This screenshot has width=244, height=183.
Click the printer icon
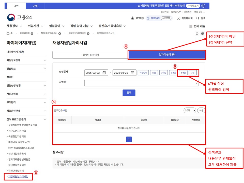(x=203, y=33)
